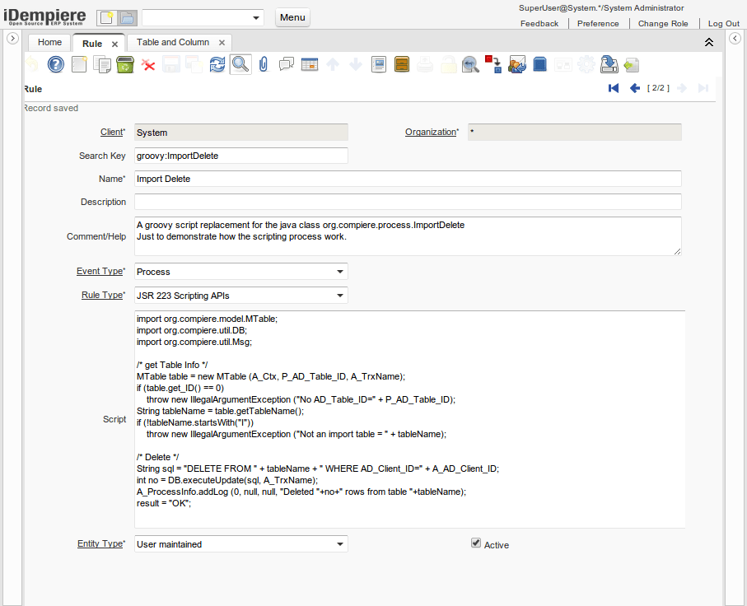Click the Log Out link

click(723, 23)
